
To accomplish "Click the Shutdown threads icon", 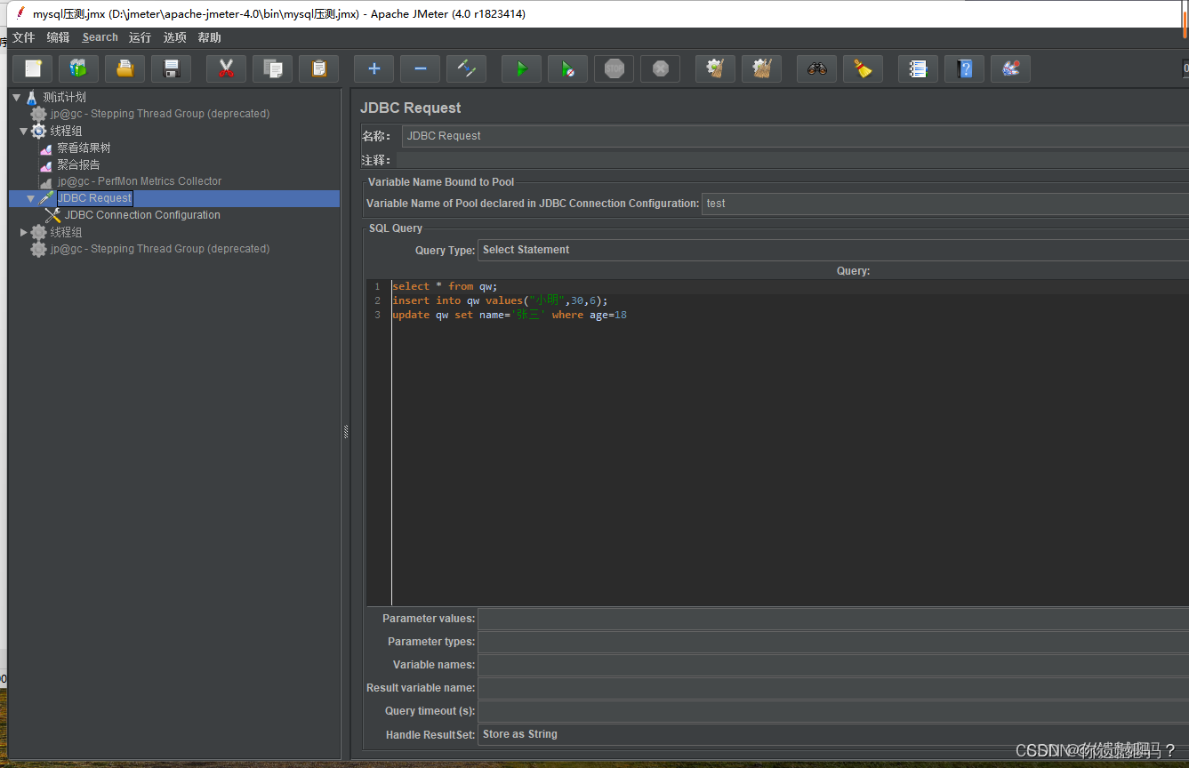I will click(x=660, y=68).
